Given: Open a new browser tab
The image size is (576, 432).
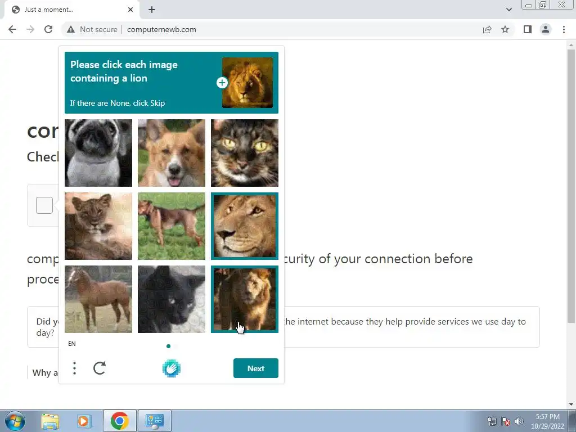Looking at the screenshot, I should (152, 10).
